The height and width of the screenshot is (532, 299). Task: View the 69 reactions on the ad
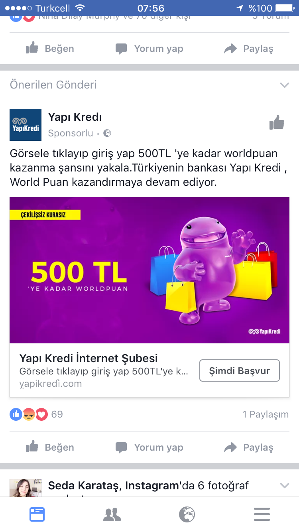click(x=36, y=414)
